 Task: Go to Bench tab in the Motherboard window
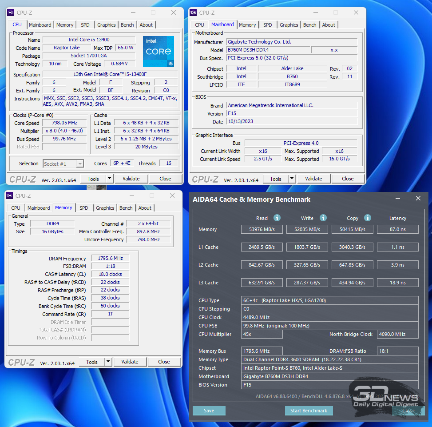click(x=309, y=25)
